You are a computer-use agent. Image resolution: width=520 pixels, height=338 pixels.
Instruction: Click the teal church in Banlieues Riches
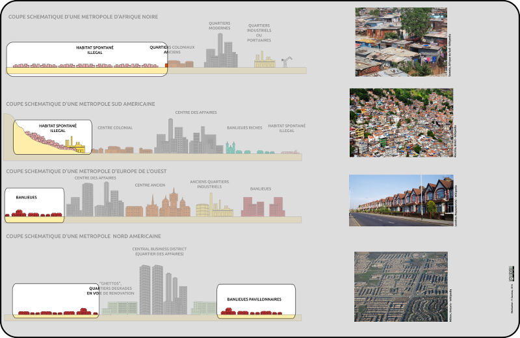pos(230,149)
